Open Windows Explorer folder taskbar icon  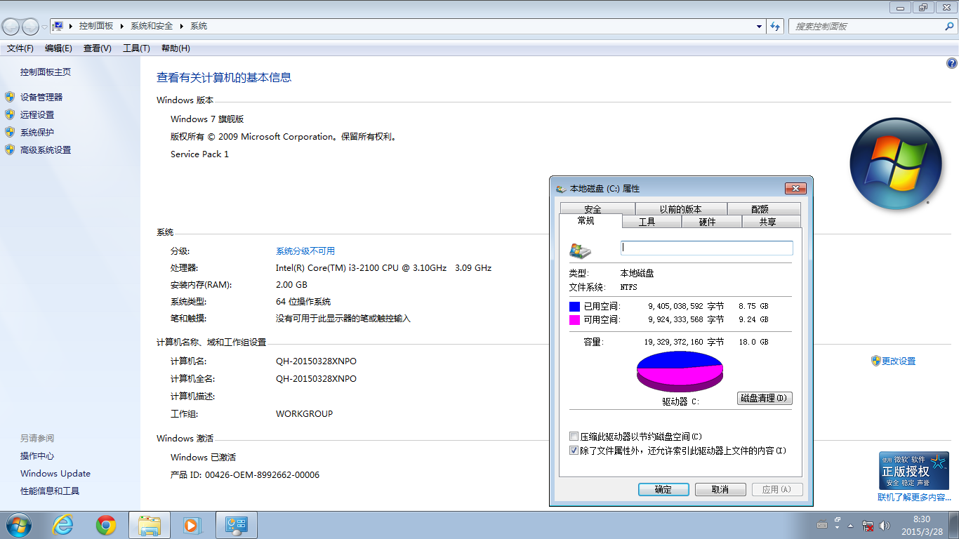[150, 525]
